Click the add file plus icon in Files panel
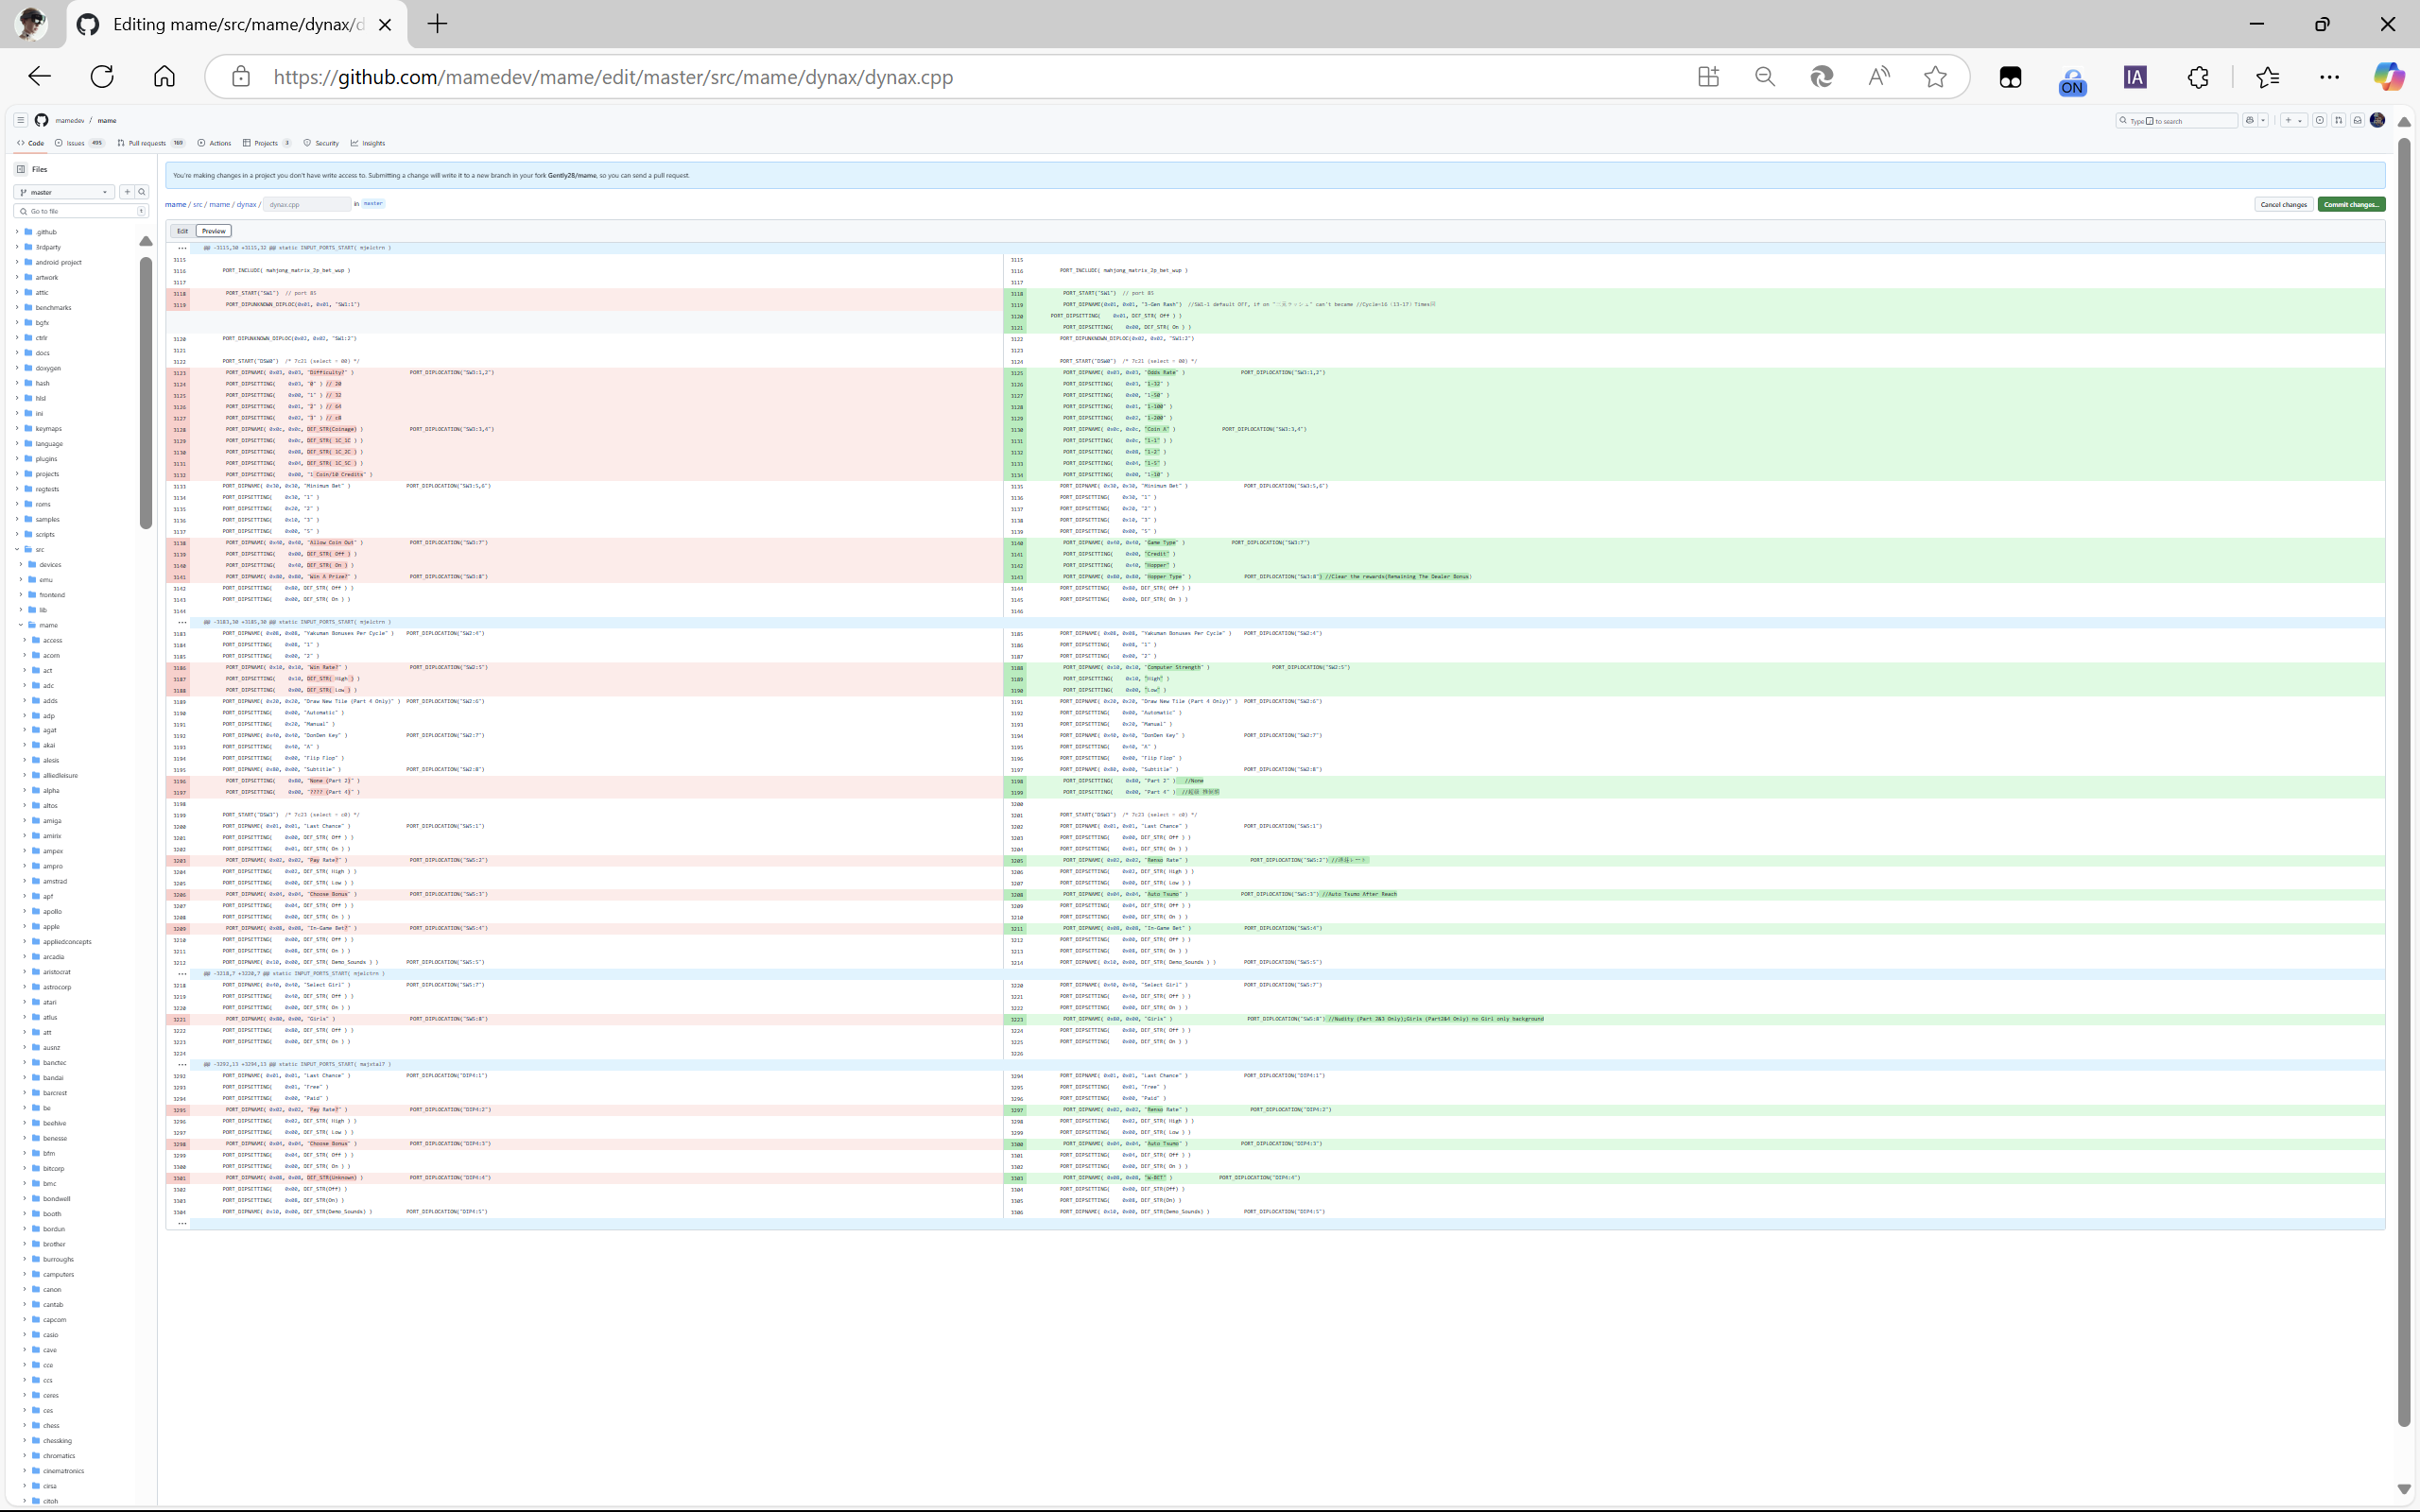 click(x=127, y=192)
